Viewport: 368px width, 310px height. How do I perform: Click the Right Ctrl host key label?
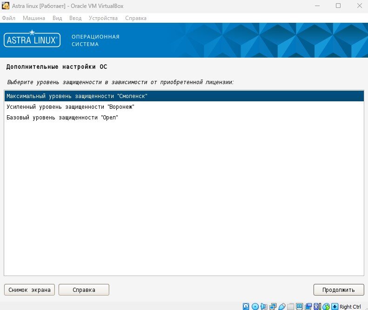(x=350, y=306)
